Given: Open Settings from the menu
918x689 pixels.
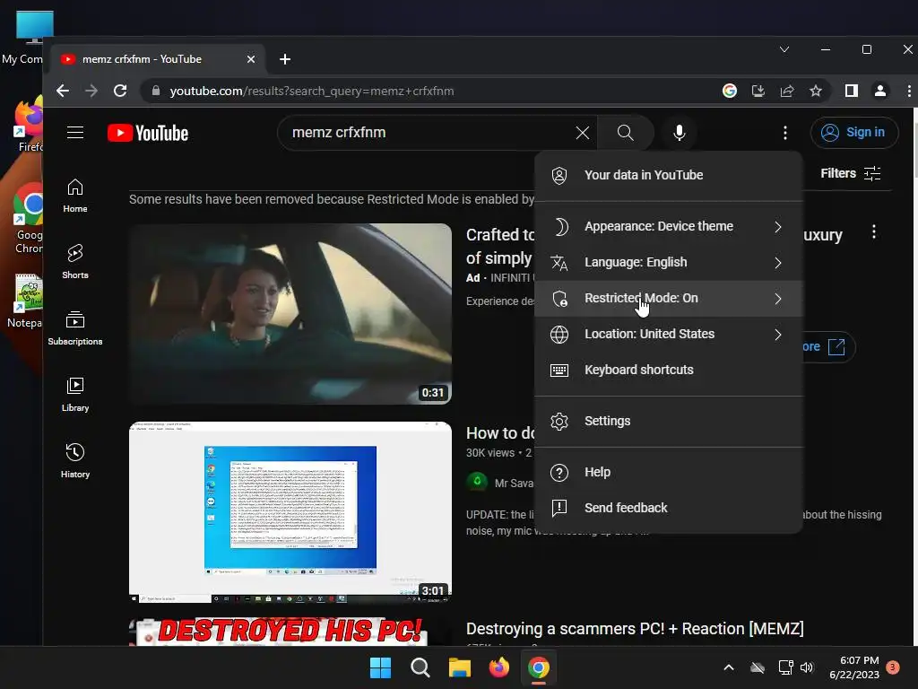Looking at the screenshot, I should [x=669, y=422].
